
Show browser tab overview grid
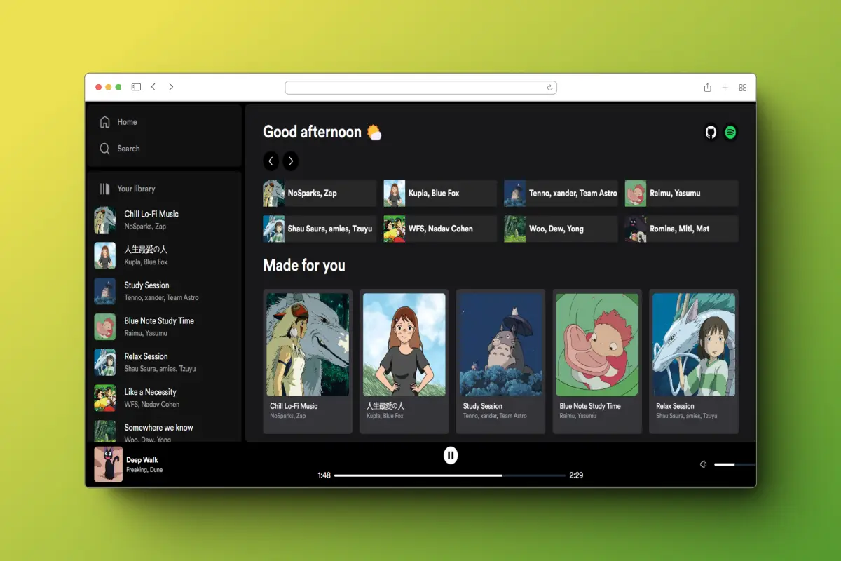click(x=743, y=88)
